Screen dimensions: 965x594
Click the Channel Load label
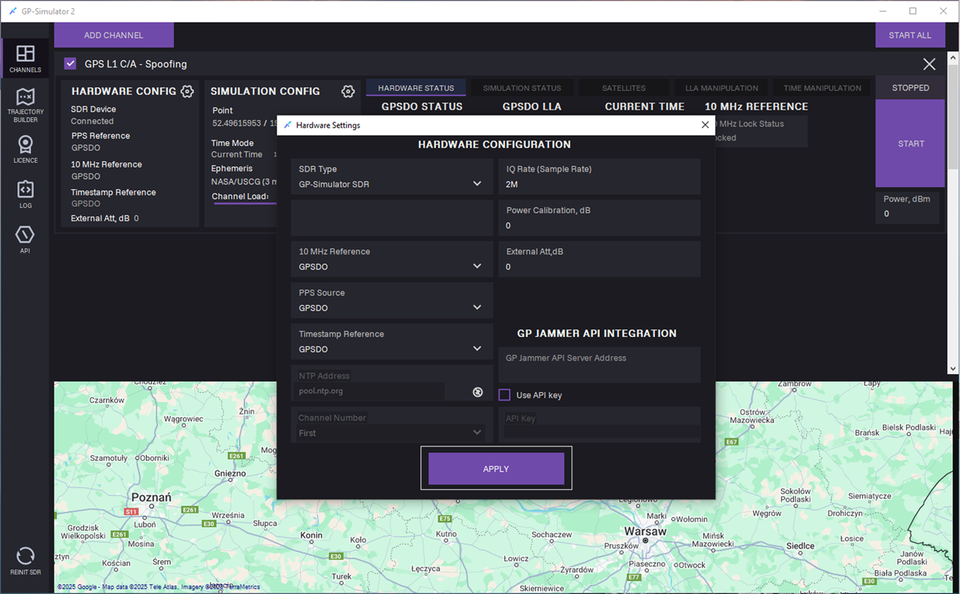(240, 197)
